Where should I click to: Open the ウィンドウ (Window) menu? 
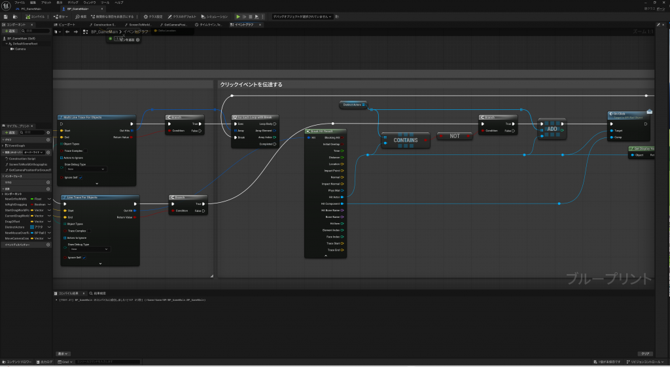(90, 3)
